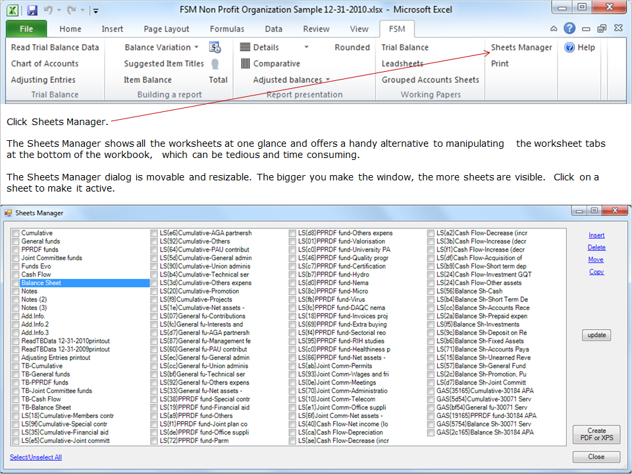
Task: Save the workbook with the floppy disk icon
Action: click(x=32, y=10)
